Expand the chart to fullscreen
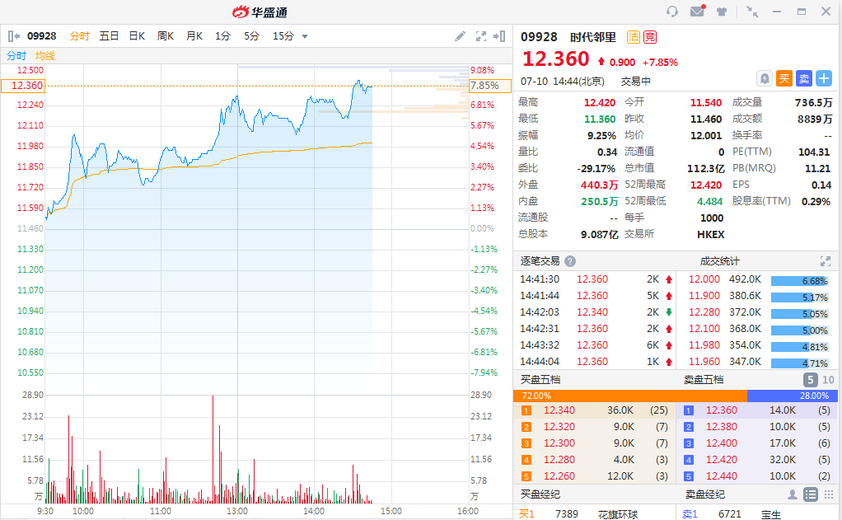 pyautogui.click(x=481, y=36)
